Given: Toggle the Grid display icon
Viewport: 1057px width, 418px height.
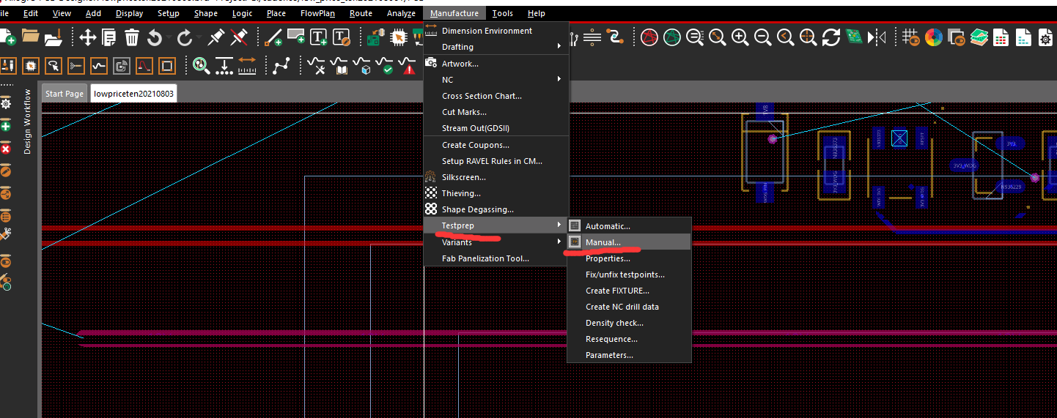Looking at the screenshot, I should (910, 37).
